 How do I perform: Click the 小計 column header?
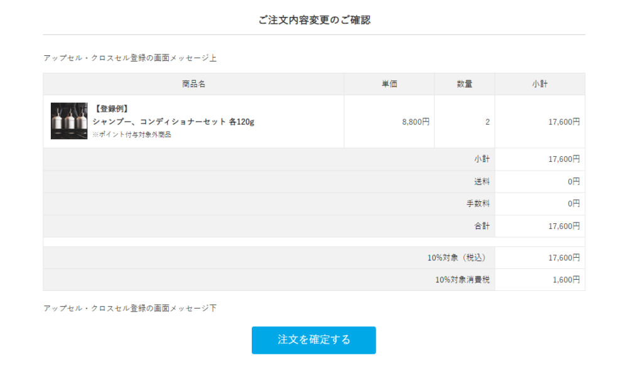[540, 84]
